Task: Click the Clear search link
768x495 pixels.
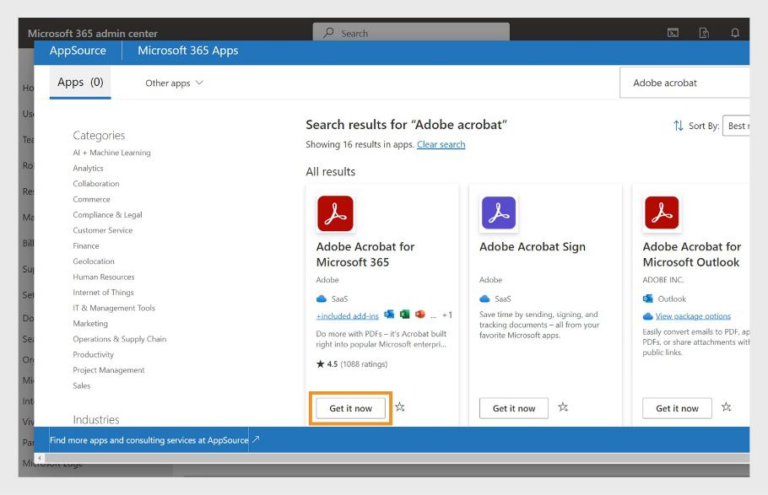Action: coord(441,144)
